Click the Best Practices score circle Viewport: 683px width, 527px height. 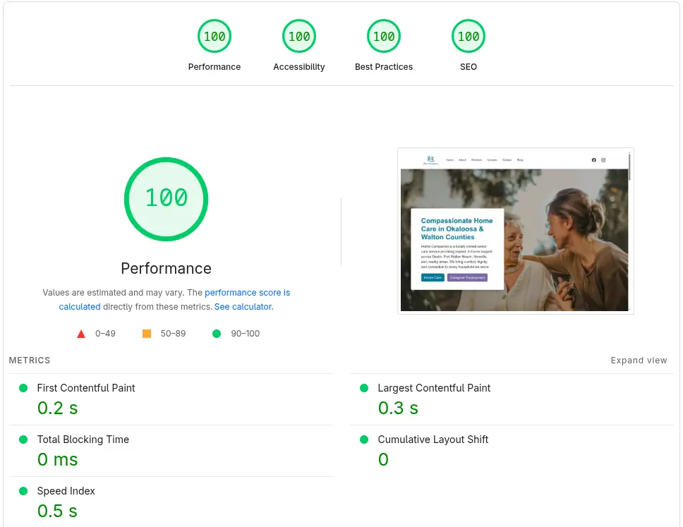tap(384, 36)
